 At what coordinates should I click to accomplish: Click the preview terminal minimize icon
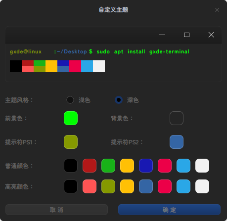(x=162, y=35)
